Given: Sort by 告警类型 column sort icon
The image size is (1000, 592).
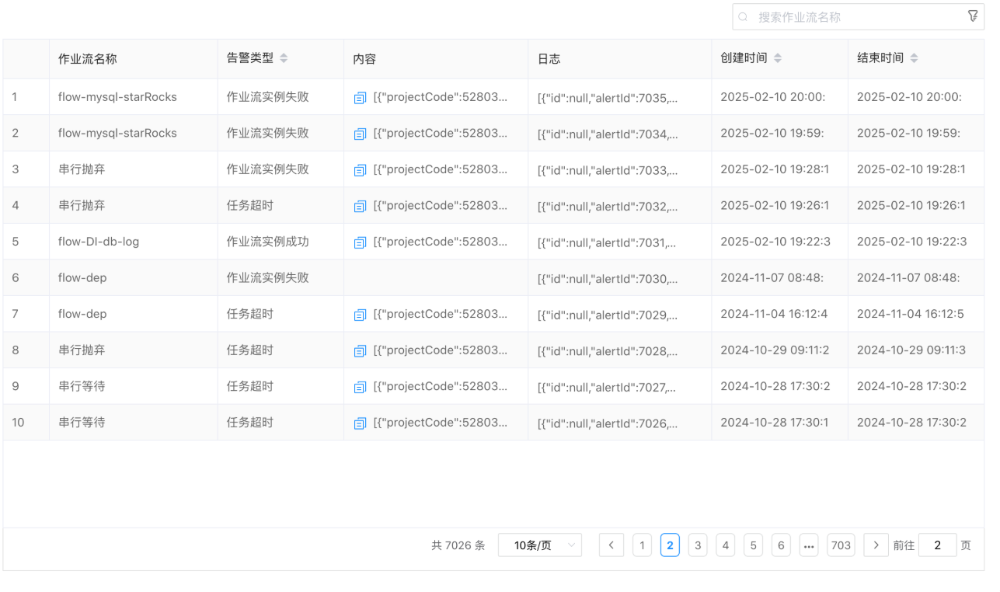Looking at the screenshot, I should (x=284, y=58).
